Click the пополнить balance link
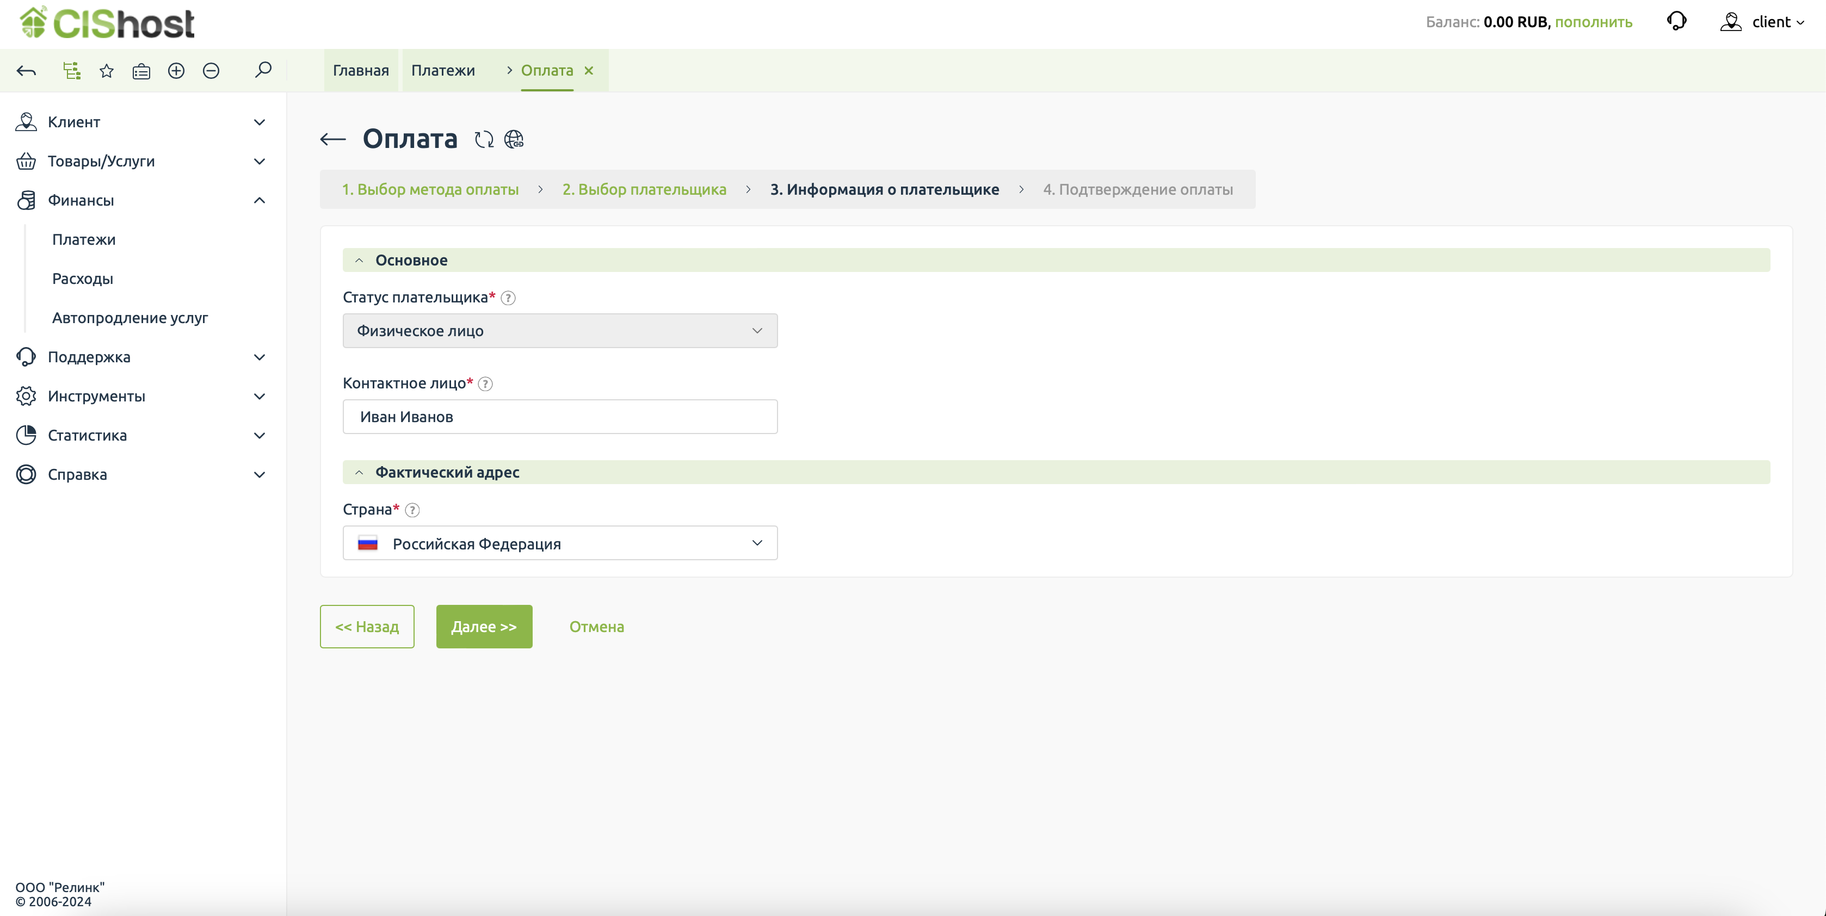 click(x=1593, y=22)
